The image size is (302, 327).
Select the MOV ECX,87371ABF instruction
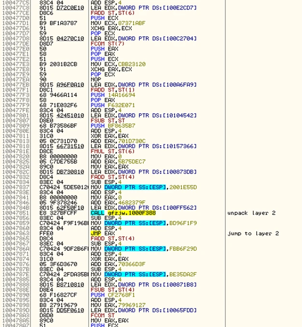pos(118,23)
